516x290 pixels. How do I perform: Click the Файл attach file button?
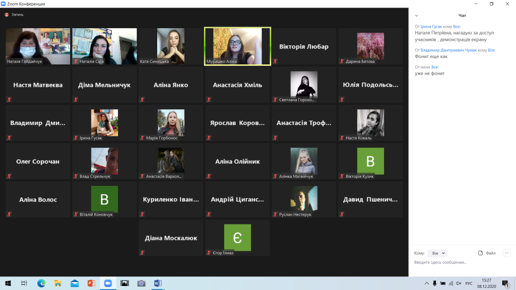(487, 253)
